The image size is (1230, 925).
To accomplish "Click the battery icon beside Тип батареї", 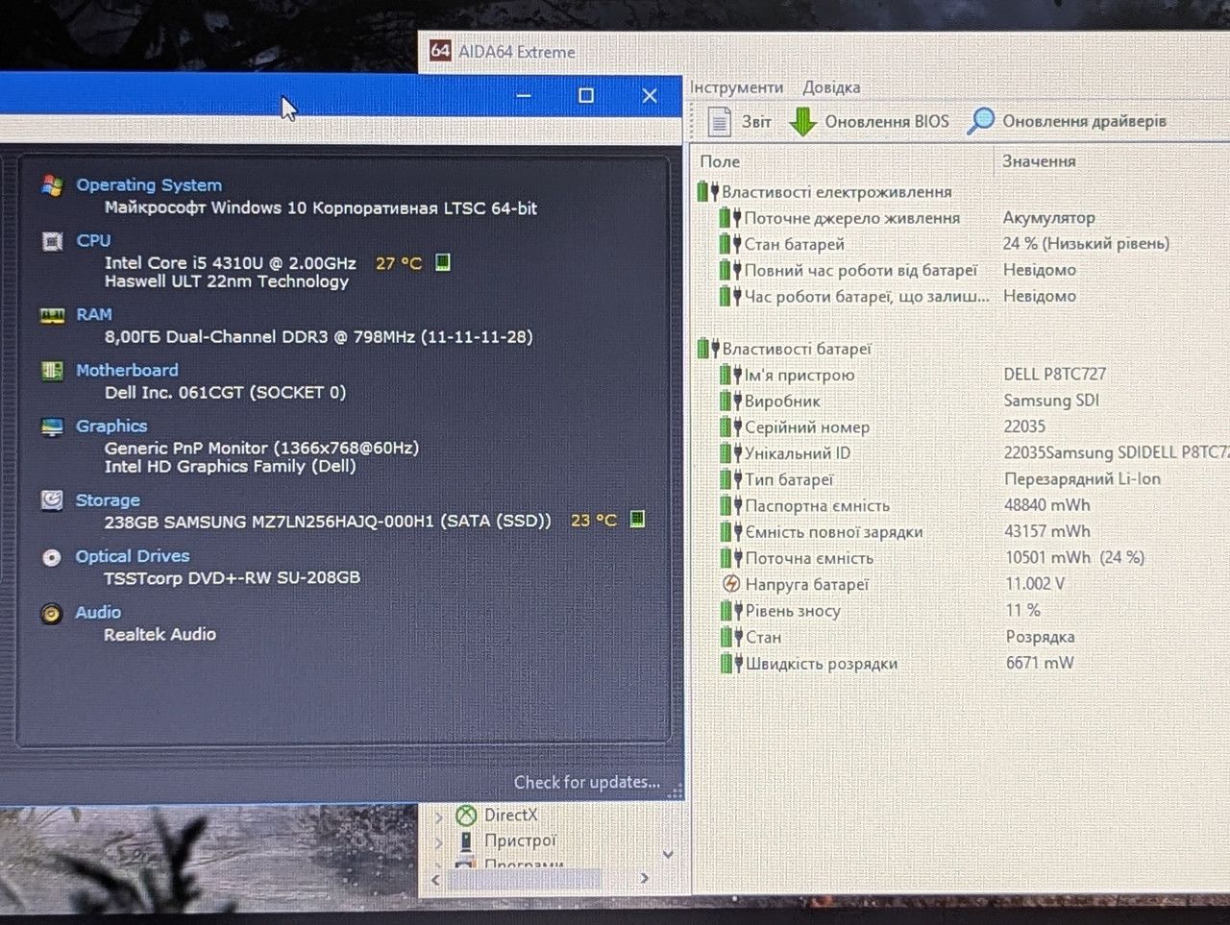I will coord(731,479).
